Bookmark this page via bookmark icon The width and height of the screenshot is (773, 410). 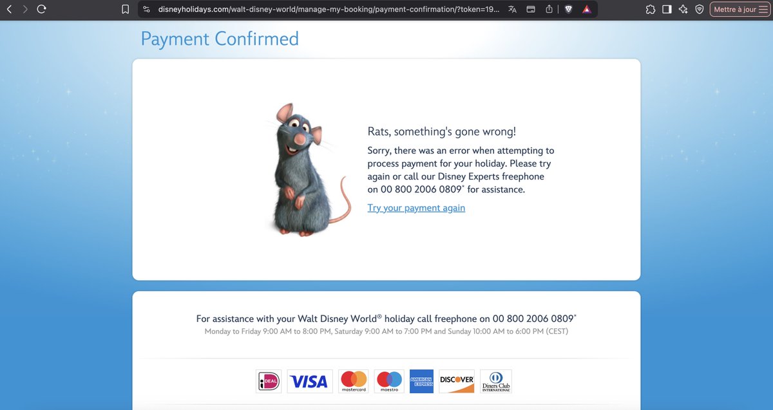[x=126, y=10]
